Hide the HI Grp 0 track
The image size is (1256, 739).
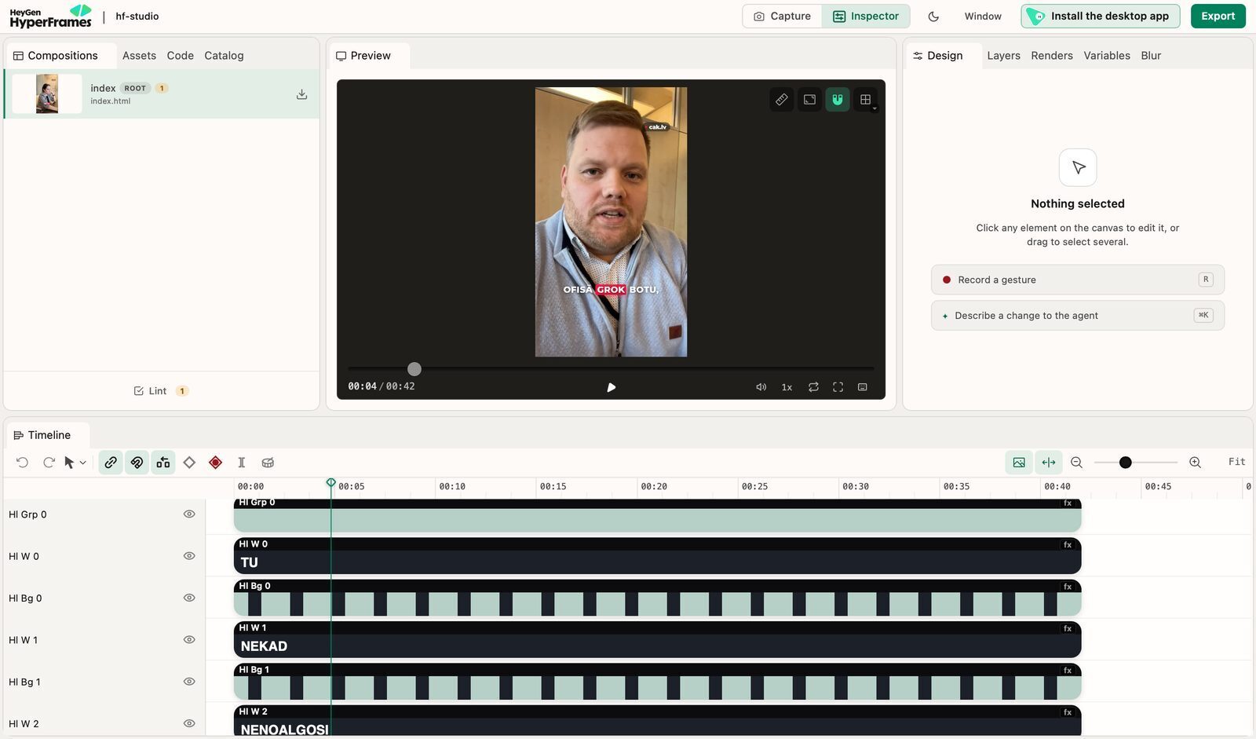coord(189,514)
